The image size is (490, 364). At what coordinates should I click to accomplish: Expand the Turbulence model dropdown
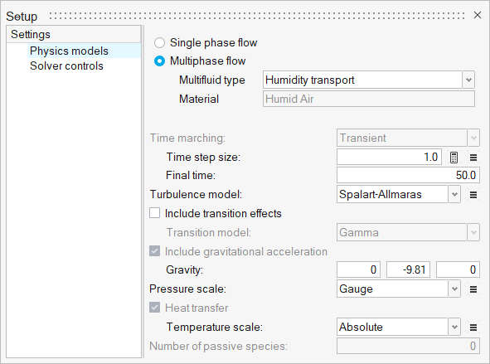coord(454,194)
